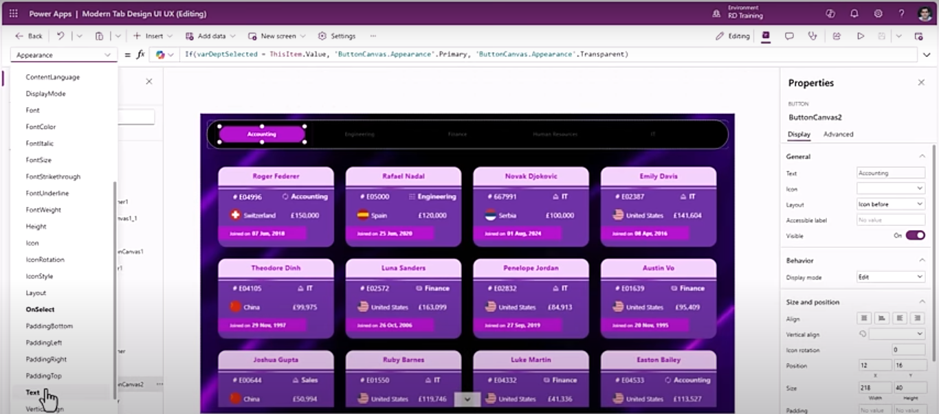Click the Share icon in toolbar
Viewport: 939px width, 414px height.
(x=837, y=36)
